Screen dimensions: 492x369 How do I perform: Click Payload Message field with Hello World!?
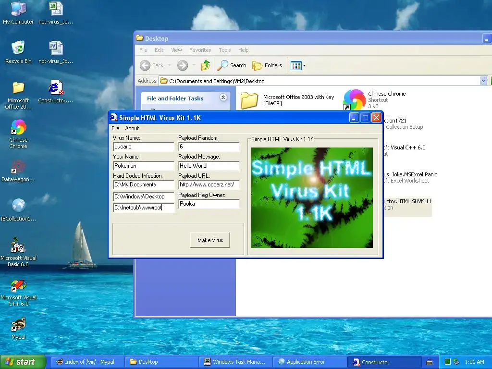tap(209, 166)
